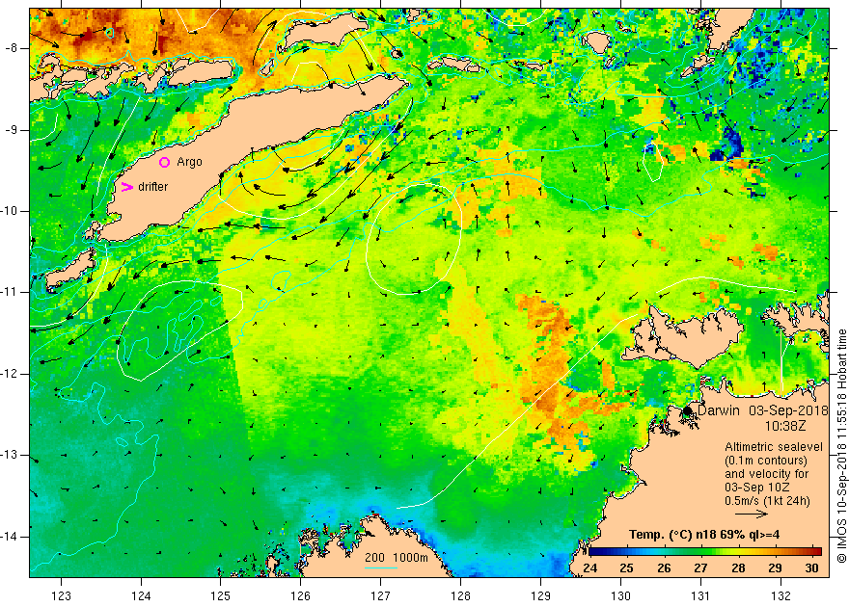Screen dimensions: 849x607
Task: Click the colorbar value 29
Action: point(775,568)
